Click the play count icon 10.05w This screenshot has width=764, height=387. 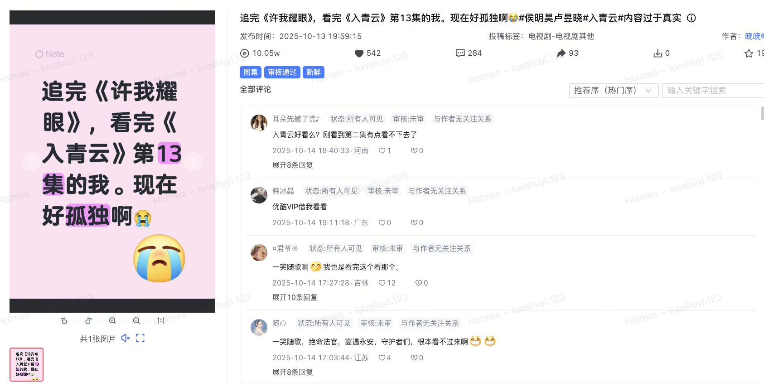pos(245,53)
